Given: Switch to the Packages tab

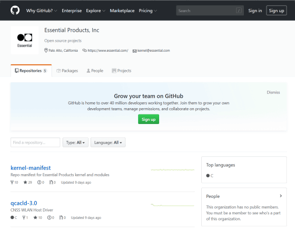Looking at the screenshot, I should (x=67, y=71).
